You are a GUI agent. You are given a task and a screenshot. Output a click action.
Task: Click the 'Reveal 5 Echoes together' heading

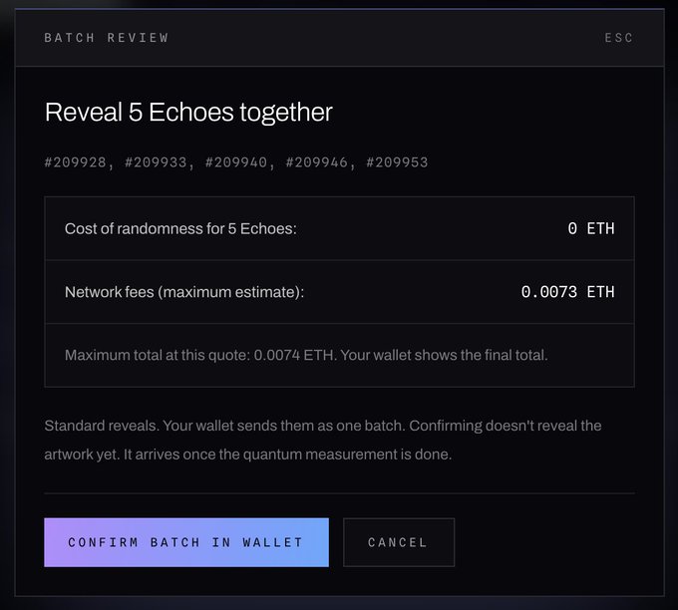[x=188, y=113]
